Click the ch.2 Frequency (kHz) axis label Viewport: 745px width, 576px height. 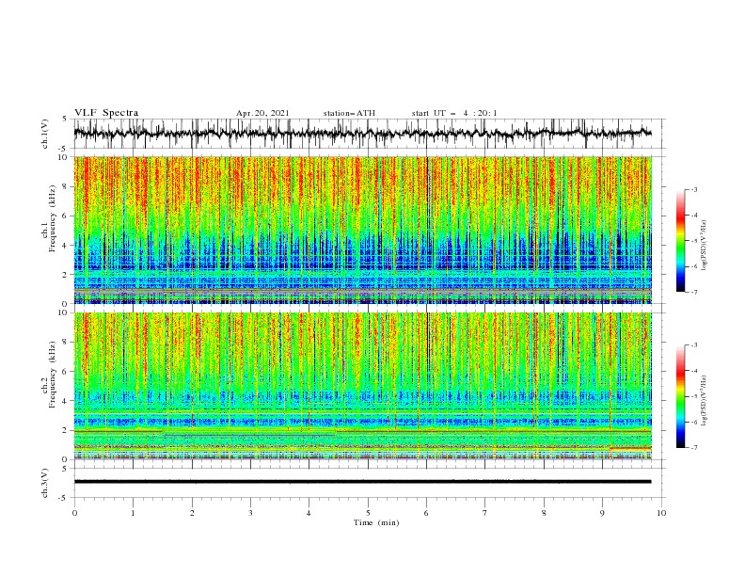point(48,386)
